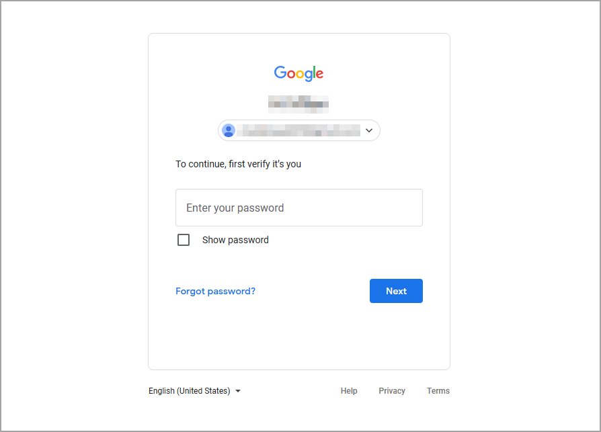Click the Show password label text
601x432 pixels.
point(235,240)
